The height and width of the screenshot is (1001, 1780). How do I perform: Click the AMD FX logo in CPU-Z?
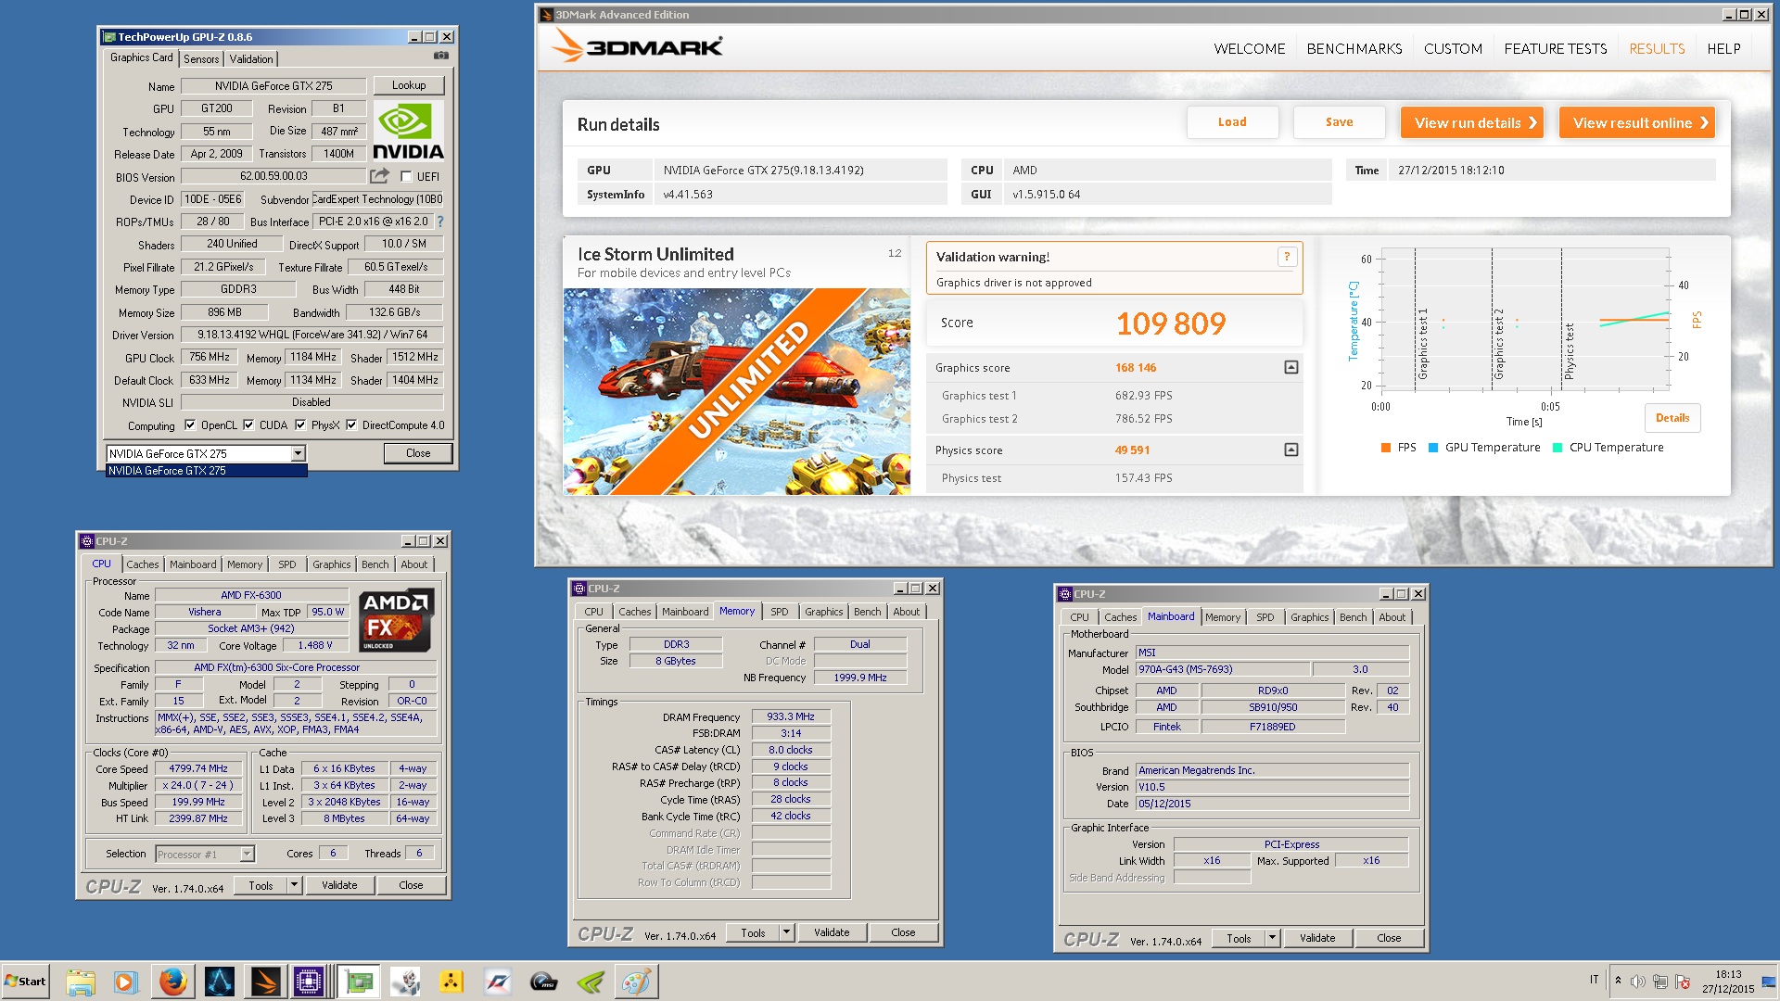pos(397,620)
